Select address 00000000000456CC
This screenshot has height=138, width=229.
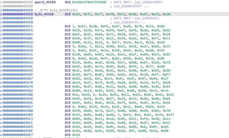point(18,123)
